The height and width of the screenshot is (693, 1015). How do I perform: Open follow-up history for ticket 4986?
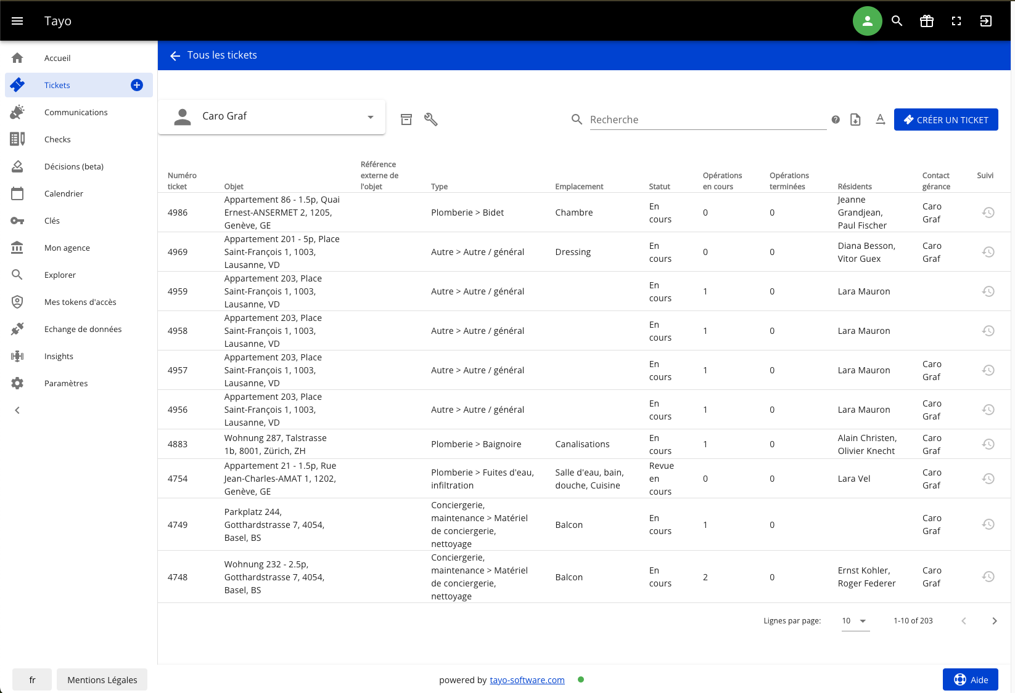pos(988,213)
